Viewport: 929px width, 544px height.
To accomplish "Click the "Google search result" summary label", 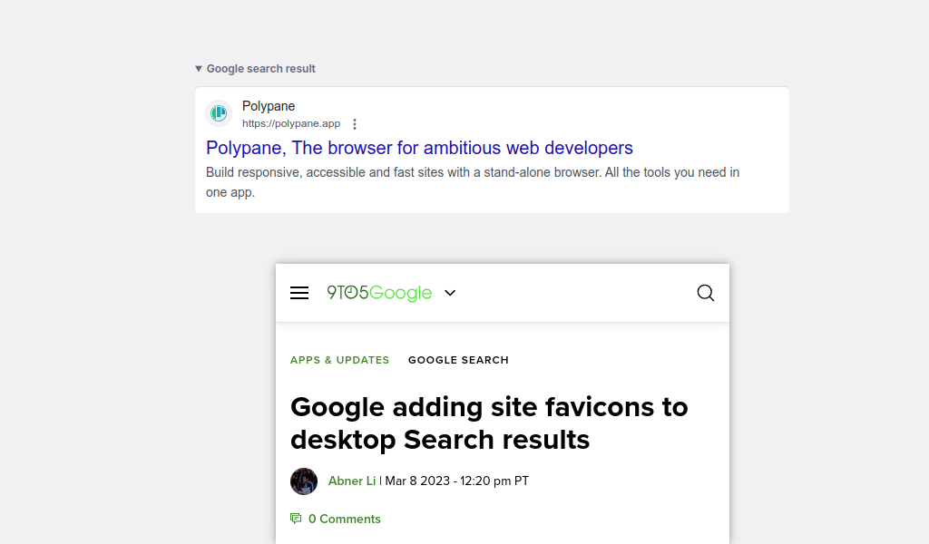I will 260,69.
